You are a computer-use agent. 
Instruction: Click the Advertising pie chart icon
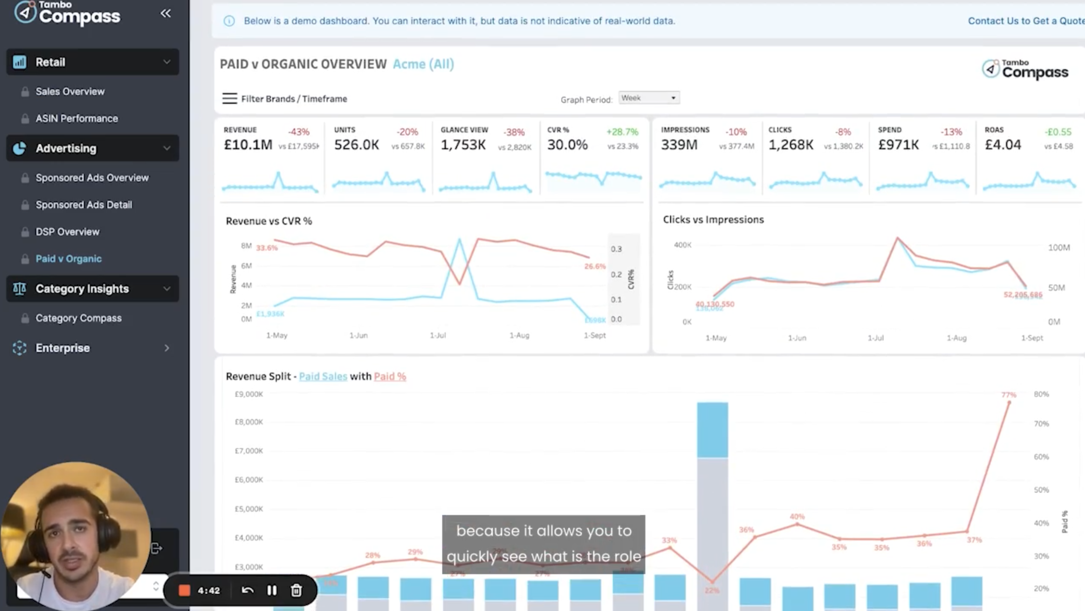(19, 148)
